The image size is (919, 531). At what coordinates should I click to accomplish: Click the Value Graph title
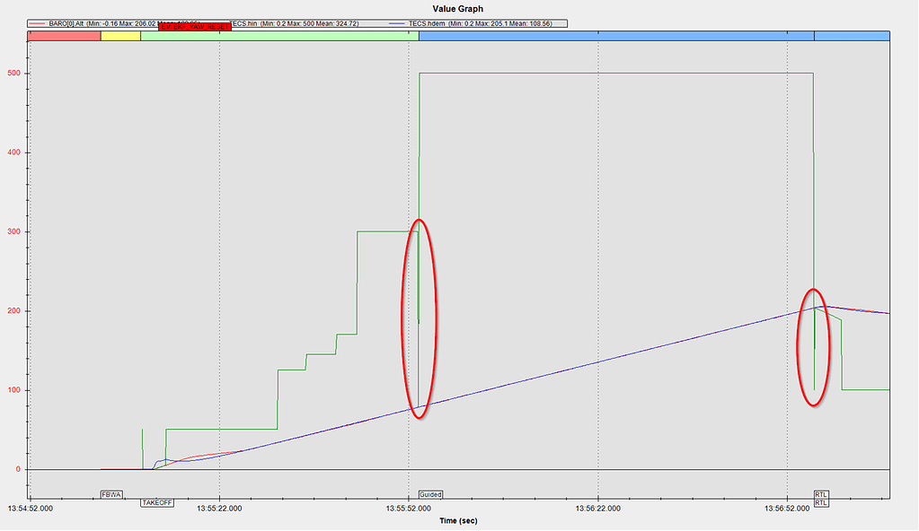458,9
